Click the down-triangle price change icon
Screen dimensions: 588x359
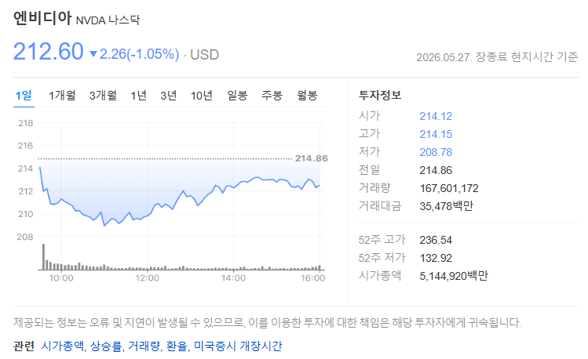(93, 54)
